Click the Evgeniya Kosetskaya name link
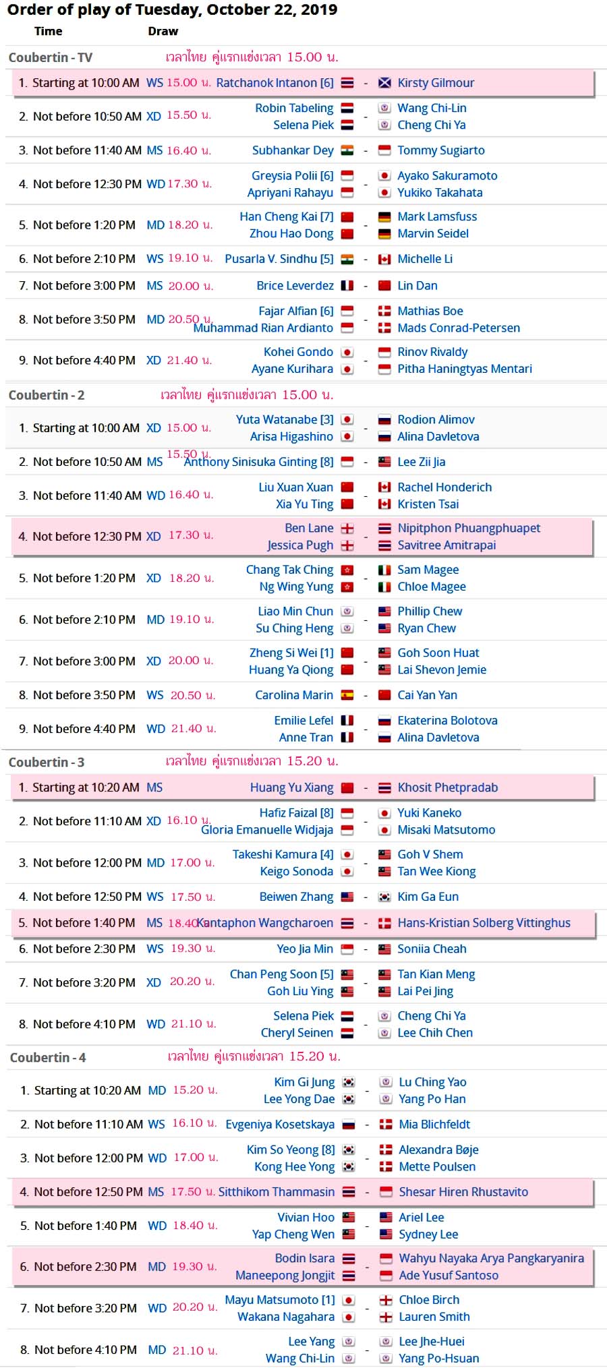This screenshot has height=1368, width=607. tap(280, 1125)
